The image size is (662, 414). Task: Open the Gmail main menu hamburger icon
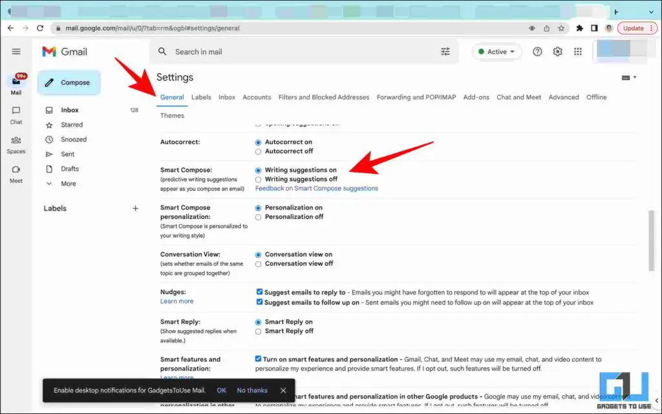click(16, 52)
